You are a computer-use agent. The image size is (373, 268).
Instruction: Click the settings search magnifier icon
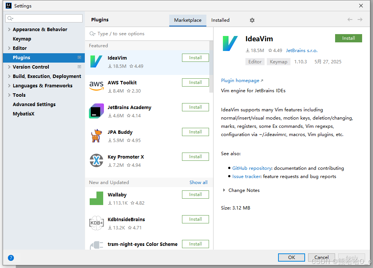point(10,18)
